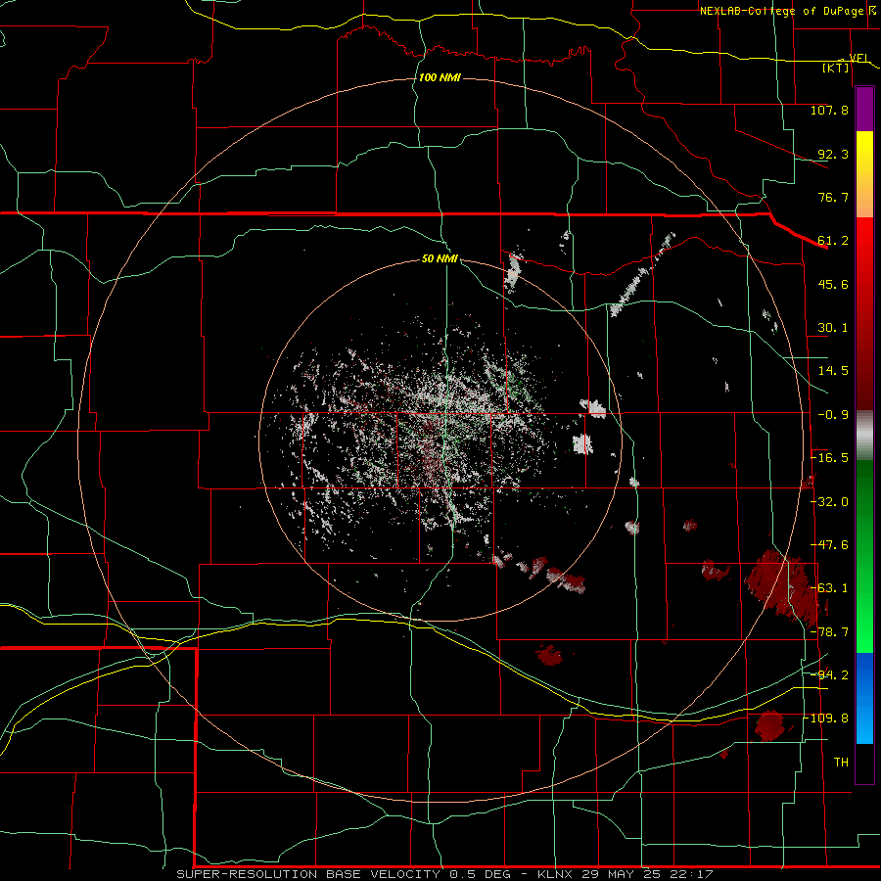Viewport: 881px width, 881px height.
Task: Pick the blue segment of velocity color bar
Action: click(864, 698)
